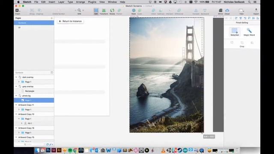Viewport: 274px width, 154px height.
Task: Select the UI page
Action: pos(34,27)
